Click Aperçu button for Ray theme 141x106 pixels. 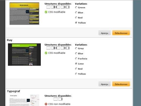105,84
